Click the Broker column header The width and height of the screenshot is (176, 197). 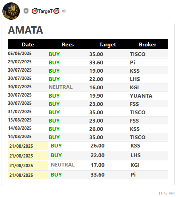click(148, 44)
